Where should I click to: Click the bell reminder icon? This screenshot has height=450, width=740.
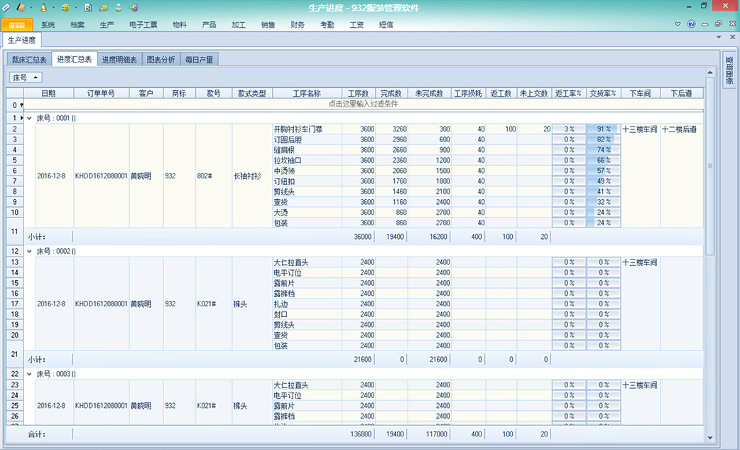[43, 6]
